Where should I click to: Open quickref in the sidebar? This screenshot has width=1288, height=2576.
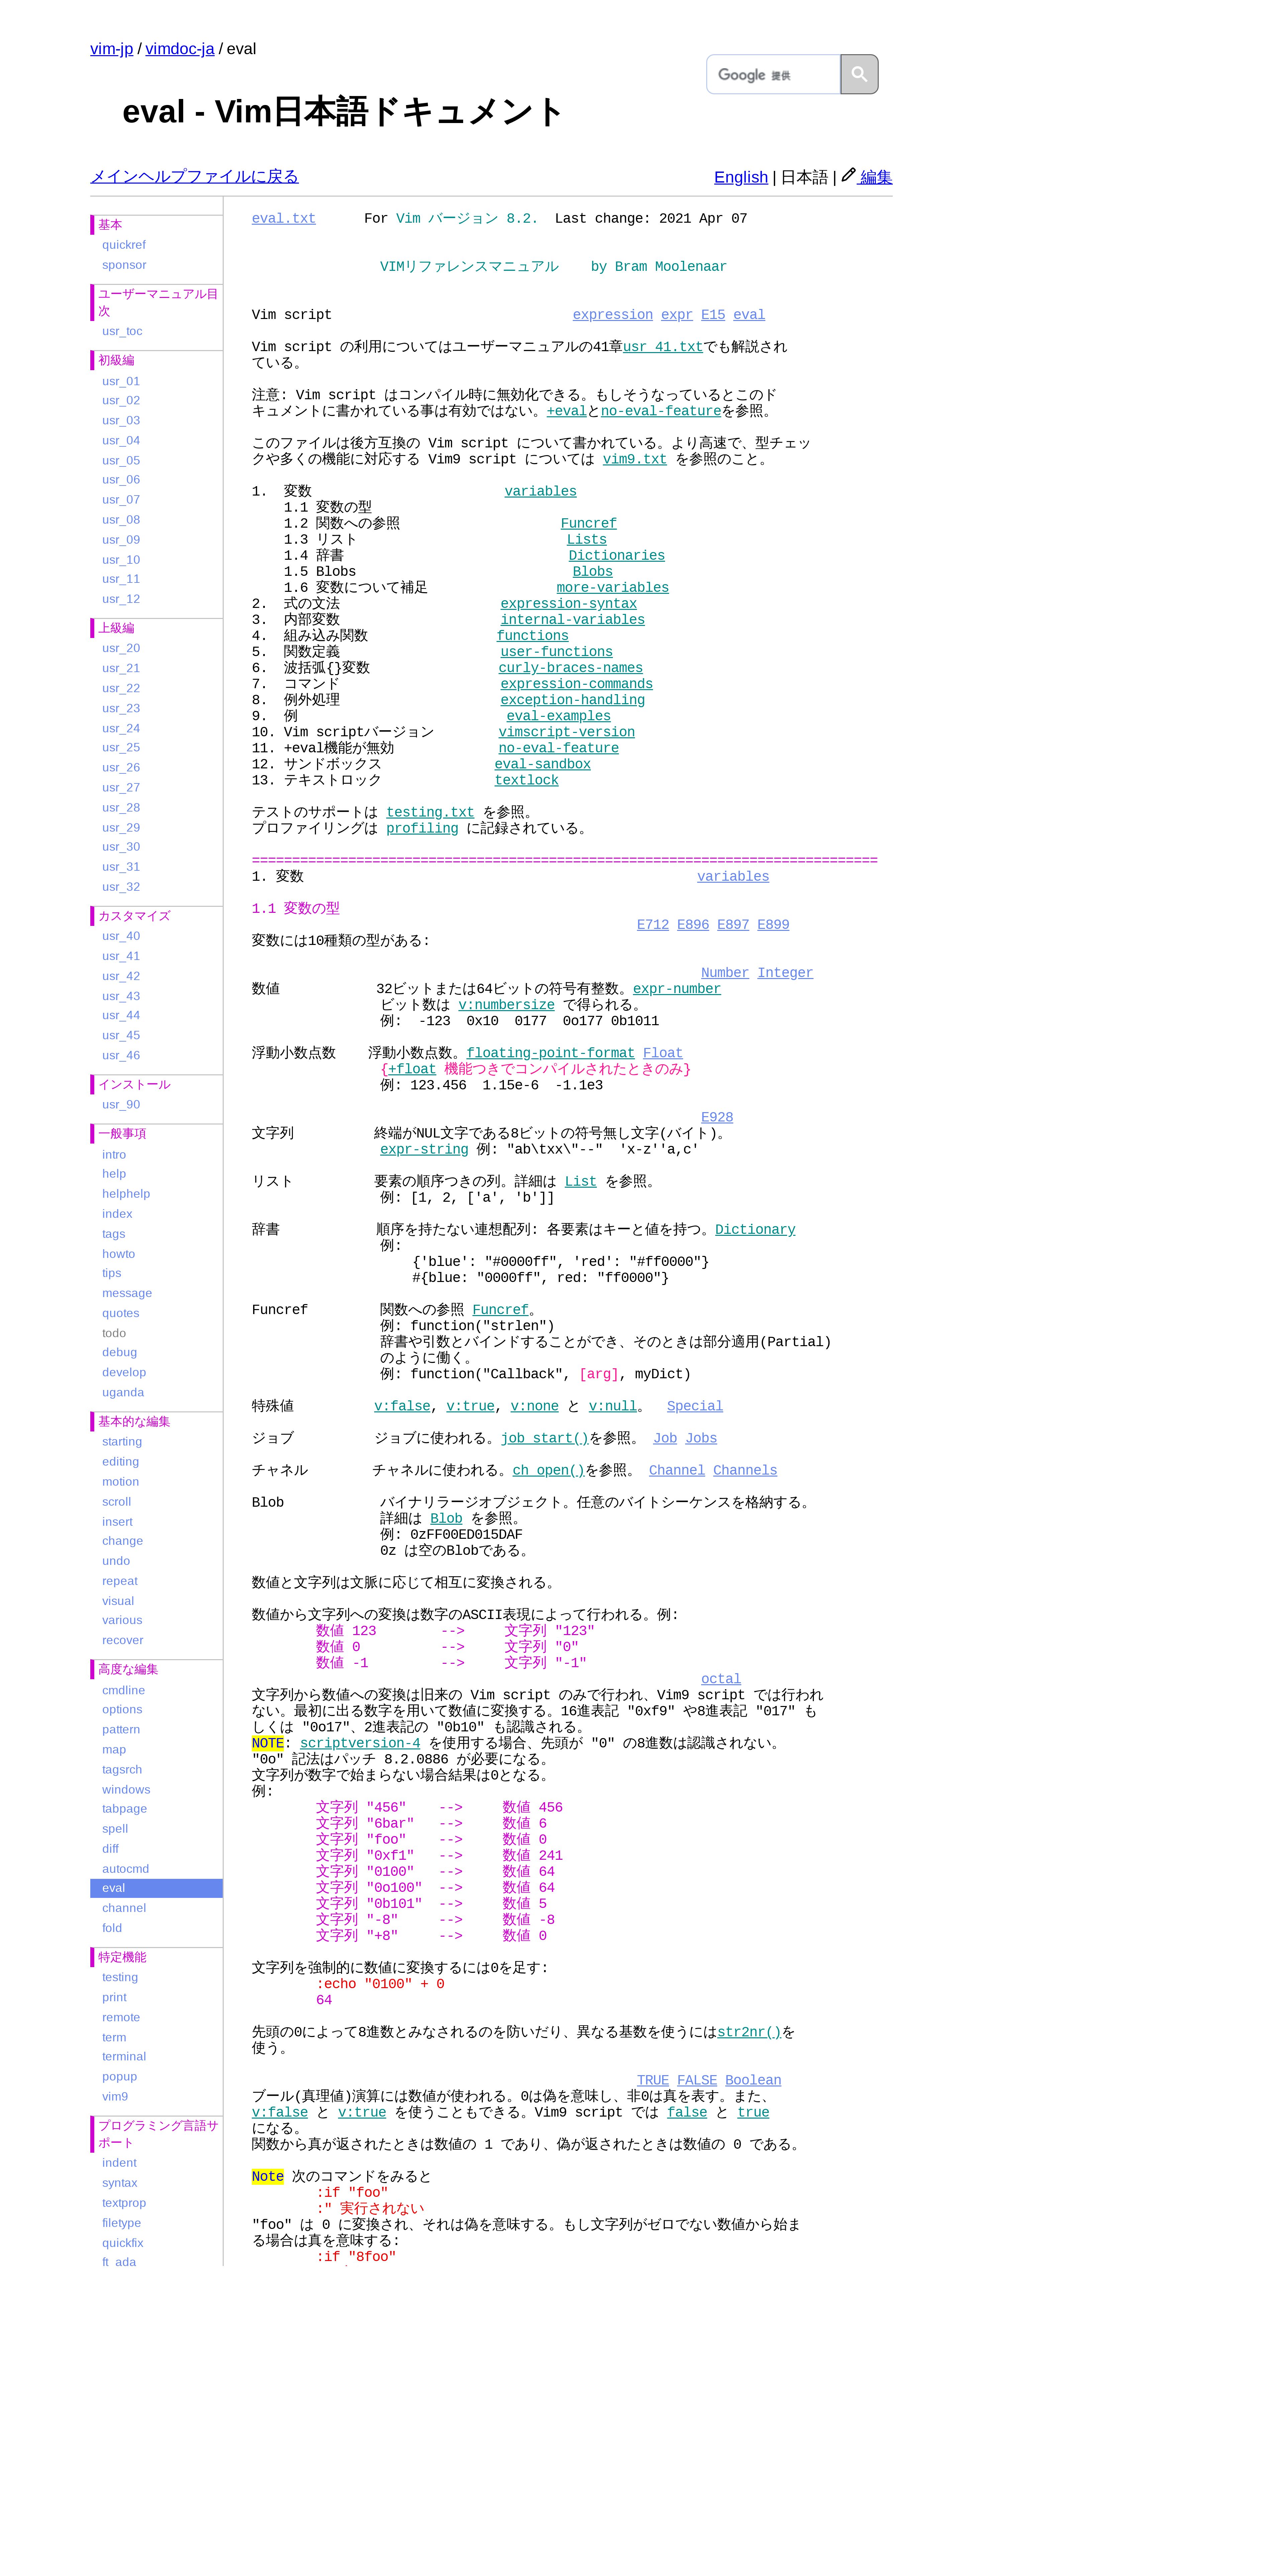[124, 245]
